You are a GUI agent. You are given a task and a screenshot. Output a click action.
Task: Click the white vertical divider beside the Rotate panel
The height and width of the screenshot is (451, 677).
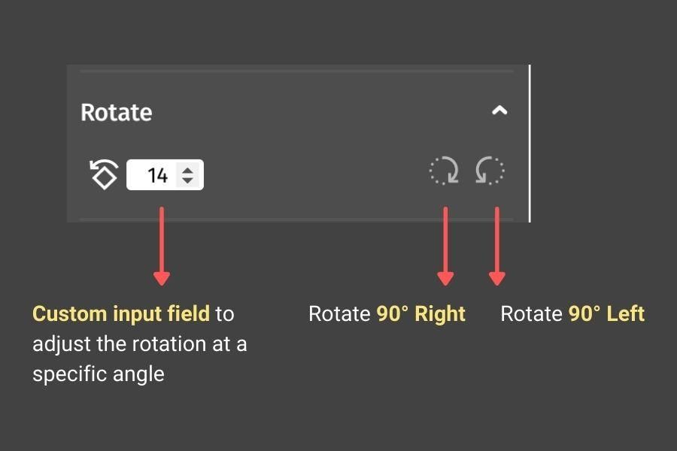pos(530,144)
